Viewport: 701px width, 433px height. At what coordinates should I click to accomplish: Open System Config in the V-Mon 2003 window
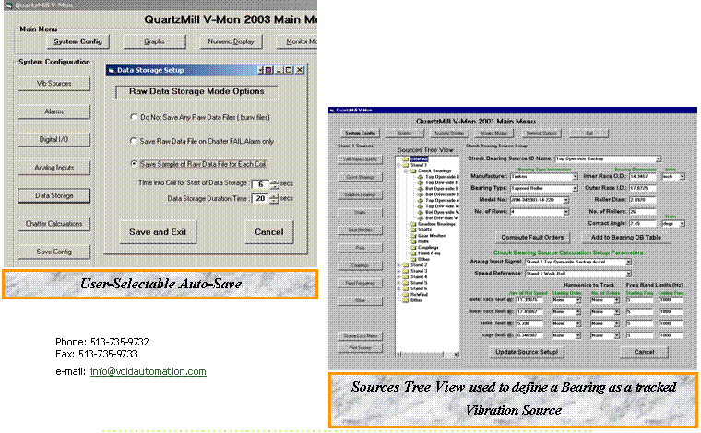click(x=77, y=41)
